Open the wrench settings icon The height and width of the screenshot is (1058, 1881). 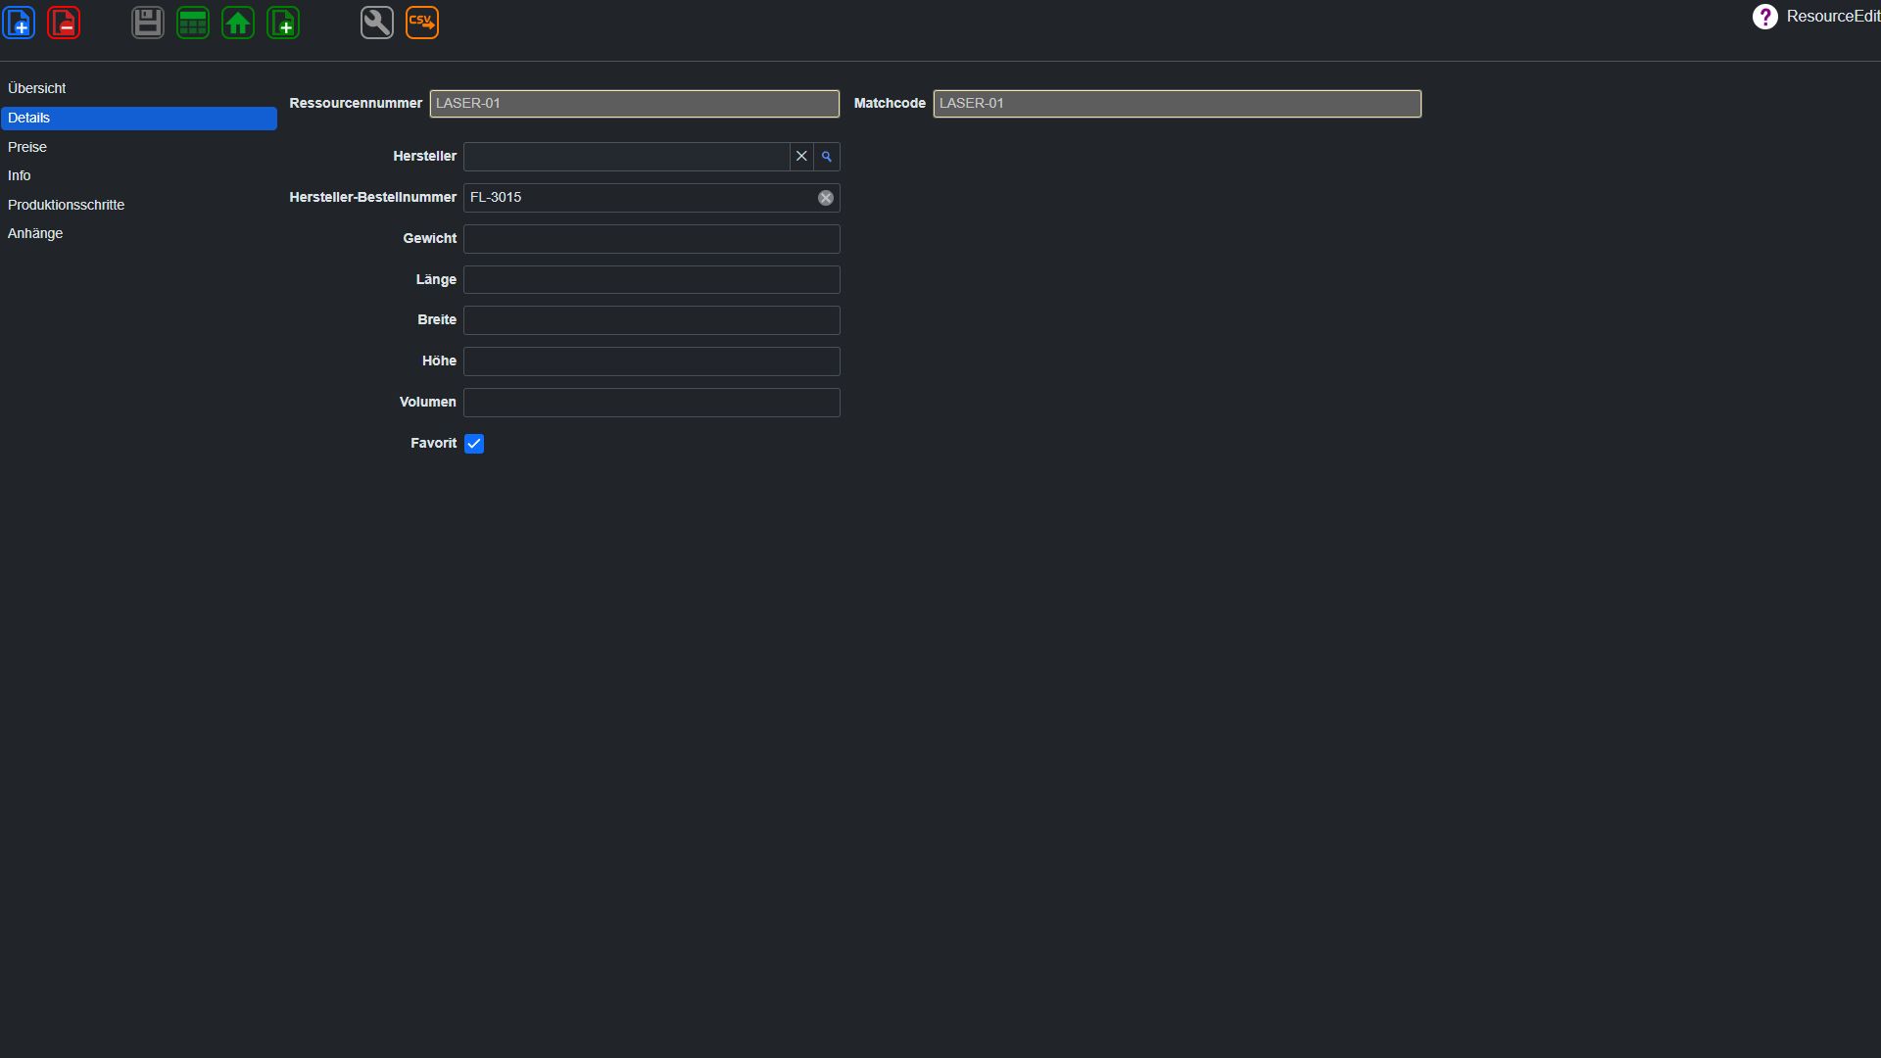pyautogui.click(x=377, y=23)
